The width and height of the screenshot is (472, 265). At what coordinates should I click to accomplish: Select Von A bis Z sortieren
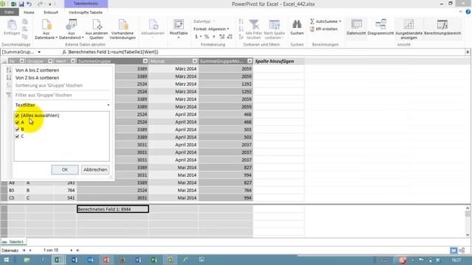[38, 70]
